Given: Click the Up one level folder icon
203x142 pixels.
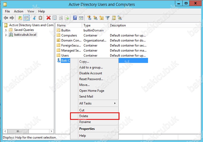Looking at the screenshot, I should coord(20,18).
